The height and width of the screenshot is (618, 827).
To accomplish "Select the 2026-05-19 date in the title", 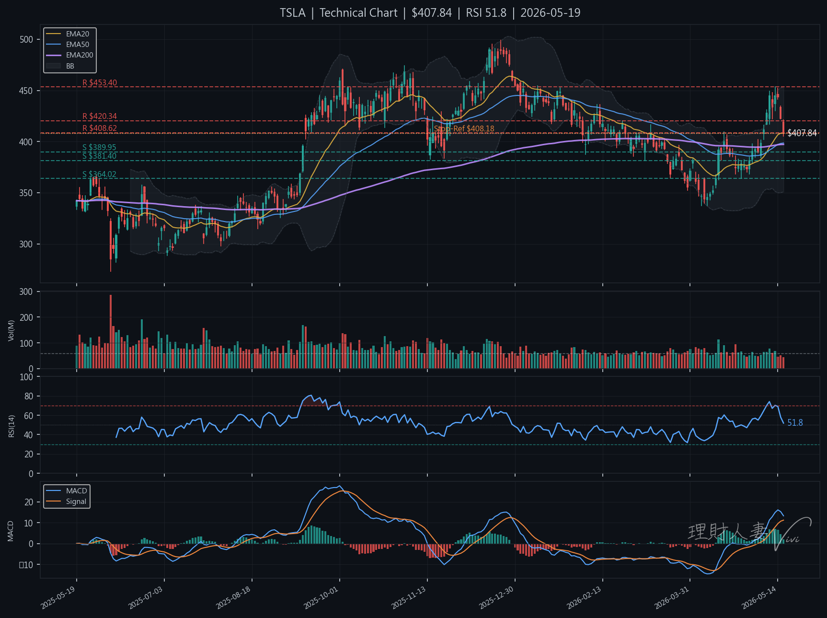I will pyautogui.click(x=550, y=13).
